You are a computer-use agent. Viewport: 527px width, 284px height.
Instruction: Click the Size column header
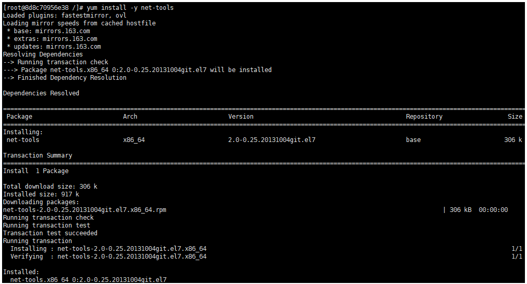(515, 117)
